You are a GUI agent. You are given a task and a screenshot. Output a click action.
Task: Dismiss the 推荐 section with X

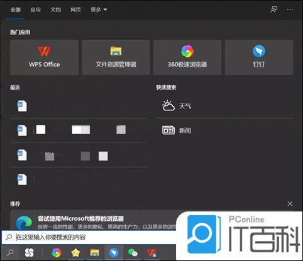coord(290,204)
